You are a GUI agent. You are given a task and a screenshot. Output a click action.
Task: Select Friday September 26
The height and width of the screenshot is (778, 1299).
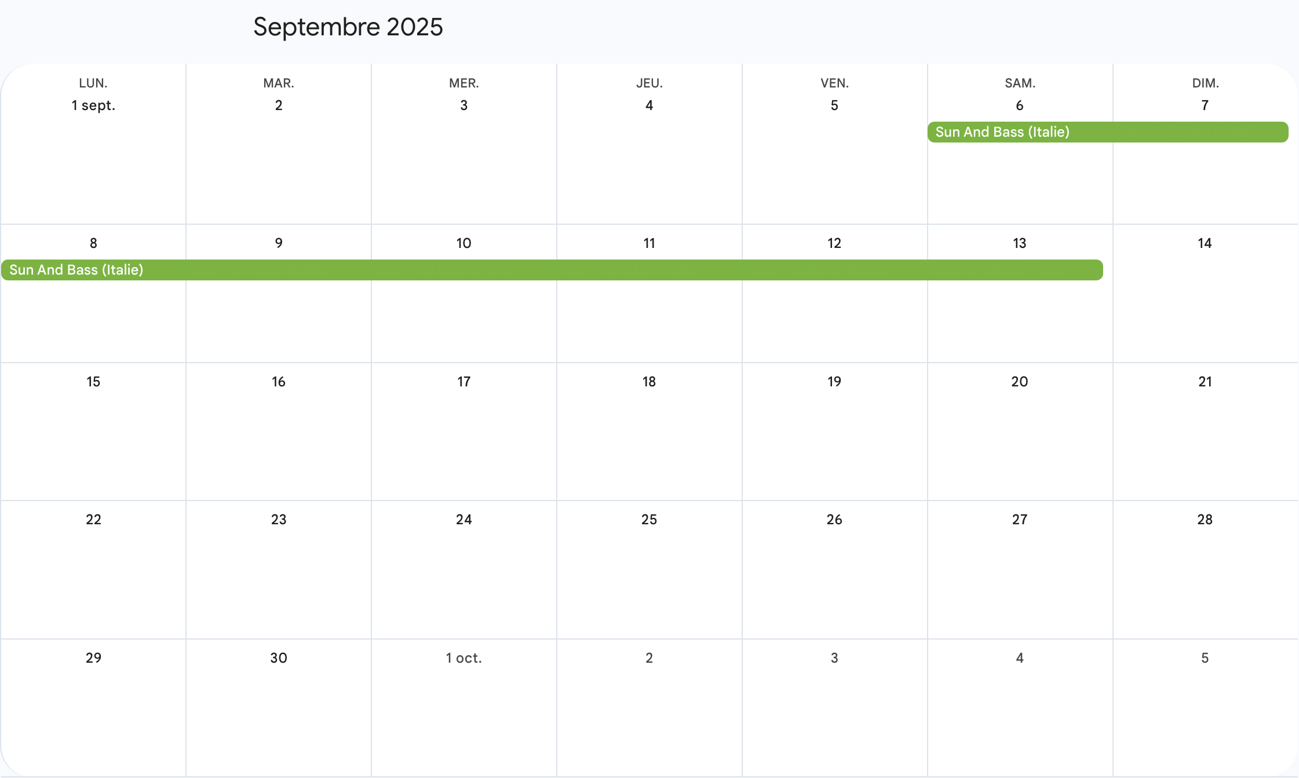pos(834,520)
